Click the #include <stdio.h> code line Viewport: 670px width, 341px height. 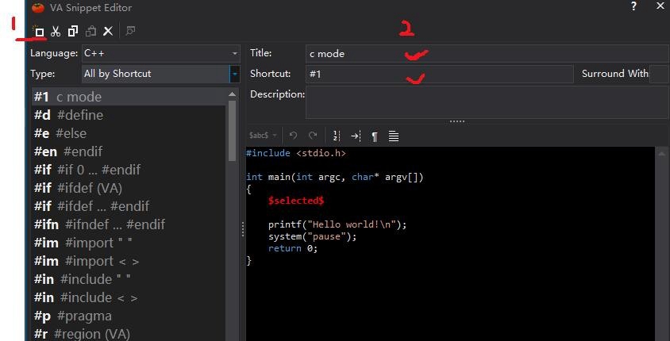pos(295,153)
